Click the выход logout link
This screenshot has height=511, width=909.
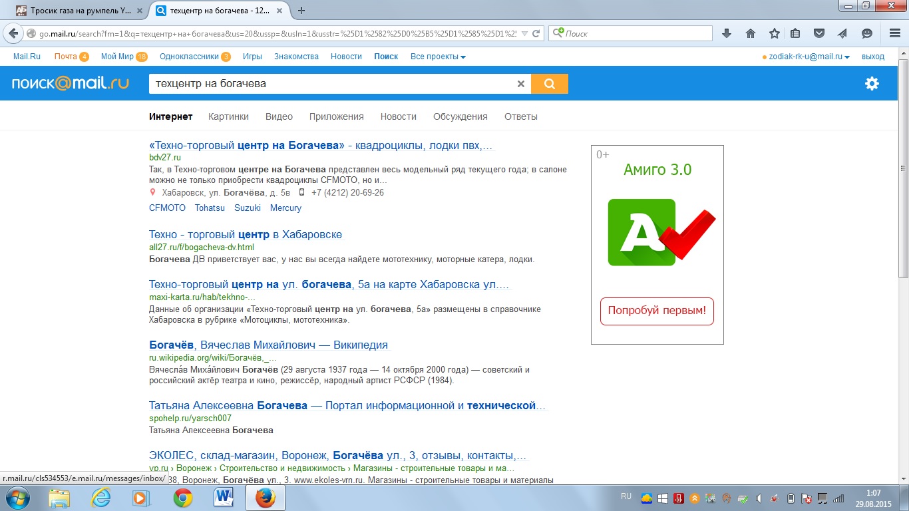tap(873, 57)
